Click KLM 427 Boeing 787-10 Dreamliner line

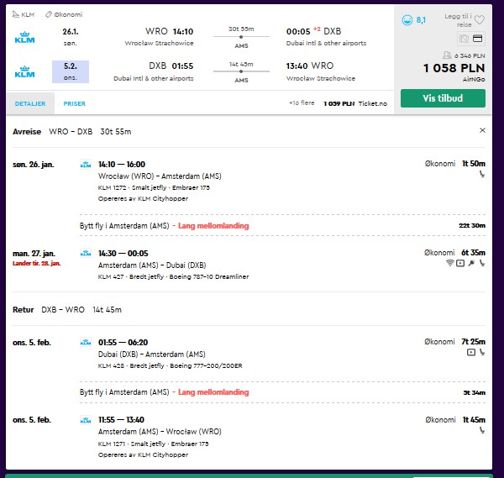(173, 276)
